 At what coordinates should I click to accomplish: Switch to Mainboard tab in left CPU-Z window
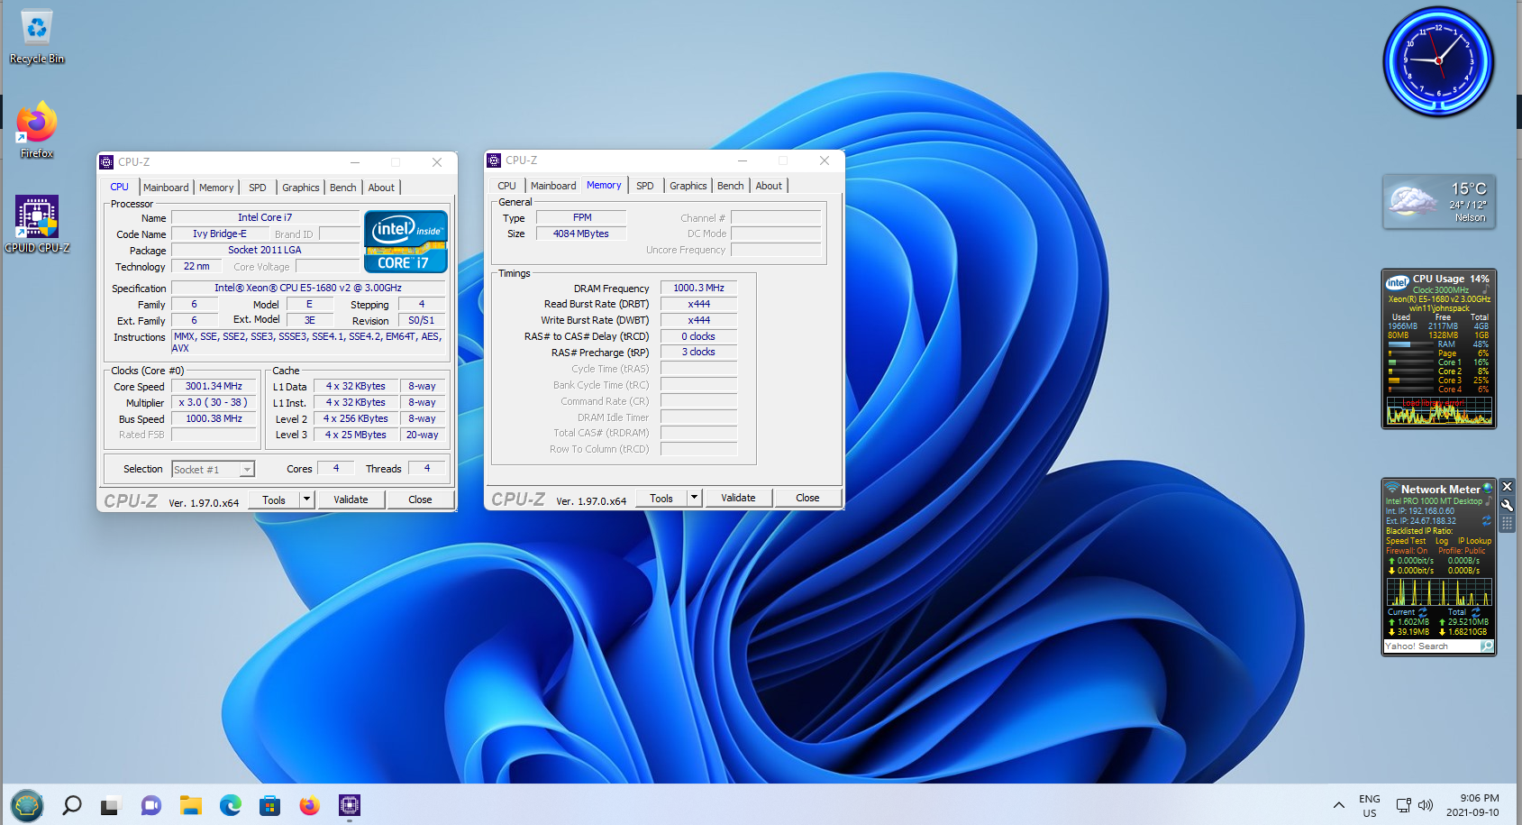coord(166,188)
